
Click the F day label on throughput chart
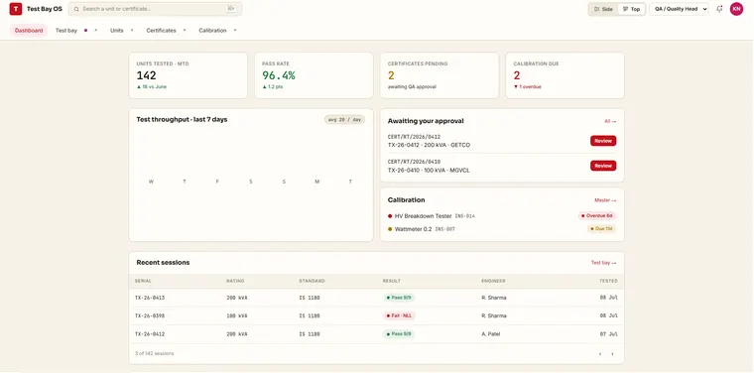pyautogui.click(x=217, y=182)
